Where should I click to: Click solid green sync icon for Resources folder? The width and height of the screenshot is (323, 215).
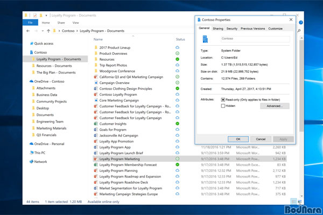(x=177, y=59)
